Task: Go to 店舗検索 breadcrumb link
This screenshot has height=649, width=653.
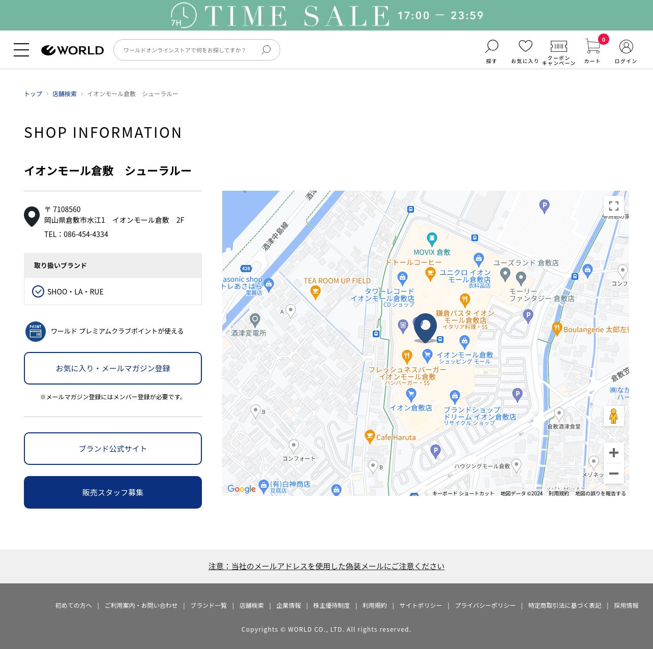Action: 65,94
